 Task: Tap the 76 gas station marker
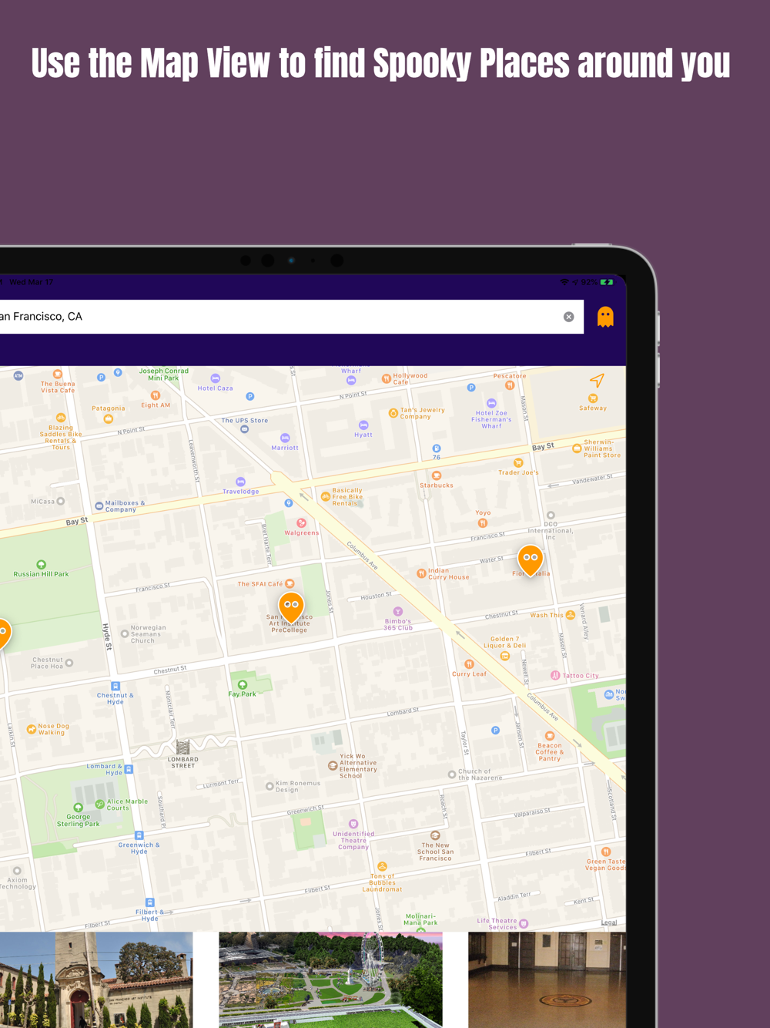[437, 448]
